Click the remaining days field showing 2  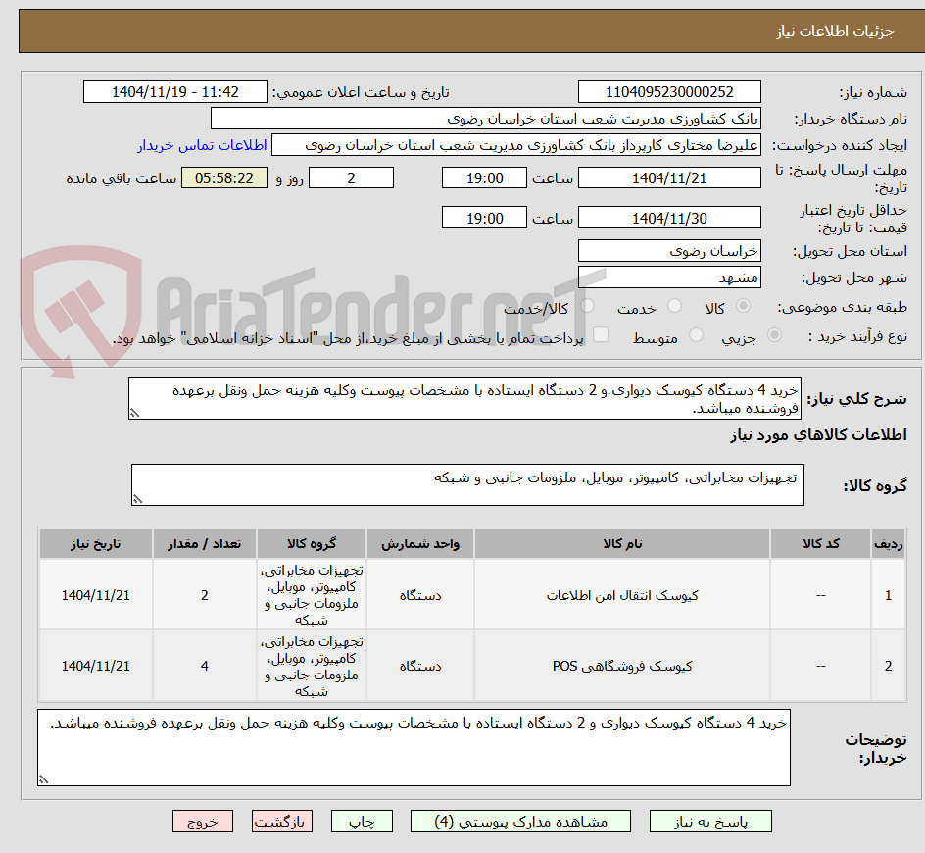[351, 177]
